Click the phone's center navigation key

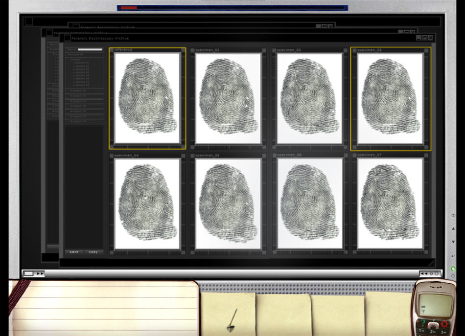pos(433,326)
